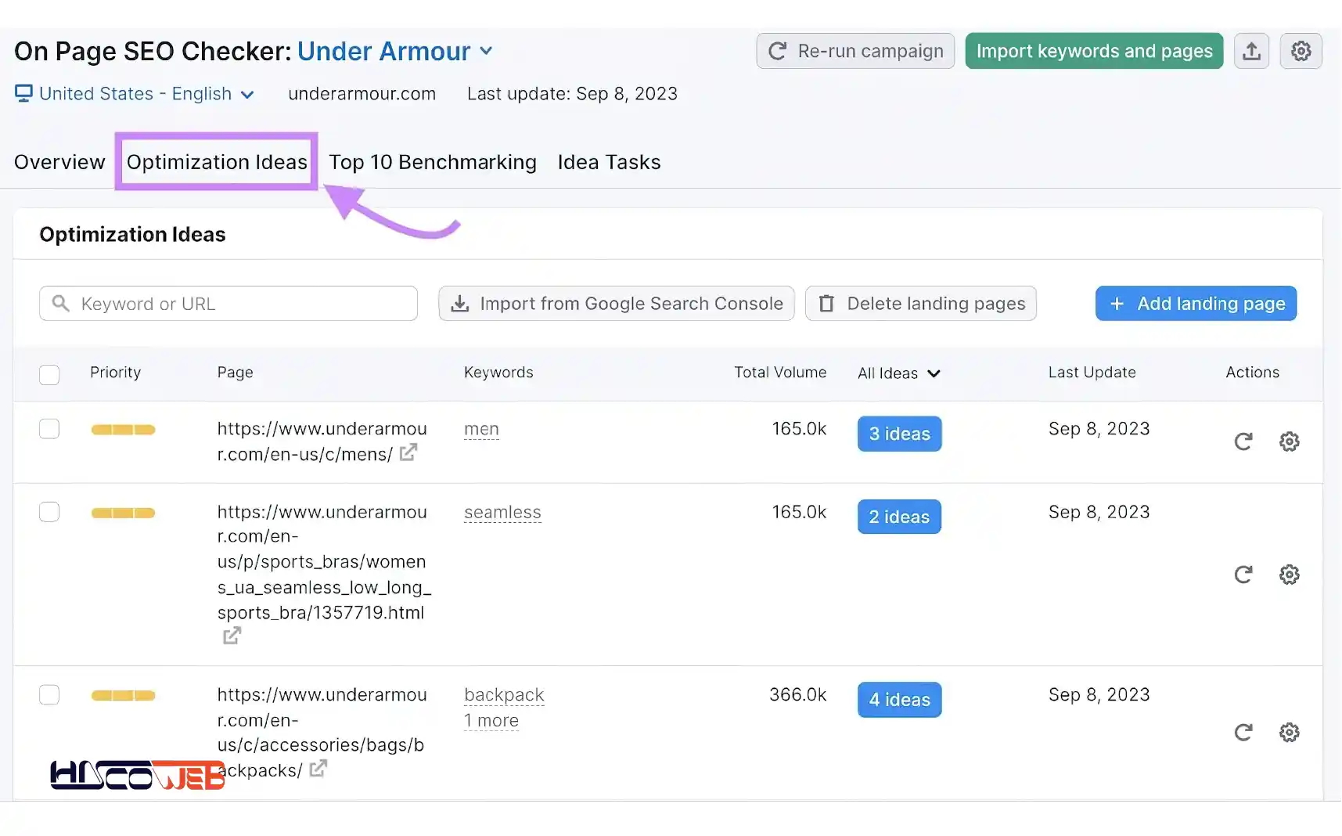This screenshot has width=1342, height=836.
Task: Open external link icon for backpacks URL
Action: pyautogui.click(x=318, y=769)
